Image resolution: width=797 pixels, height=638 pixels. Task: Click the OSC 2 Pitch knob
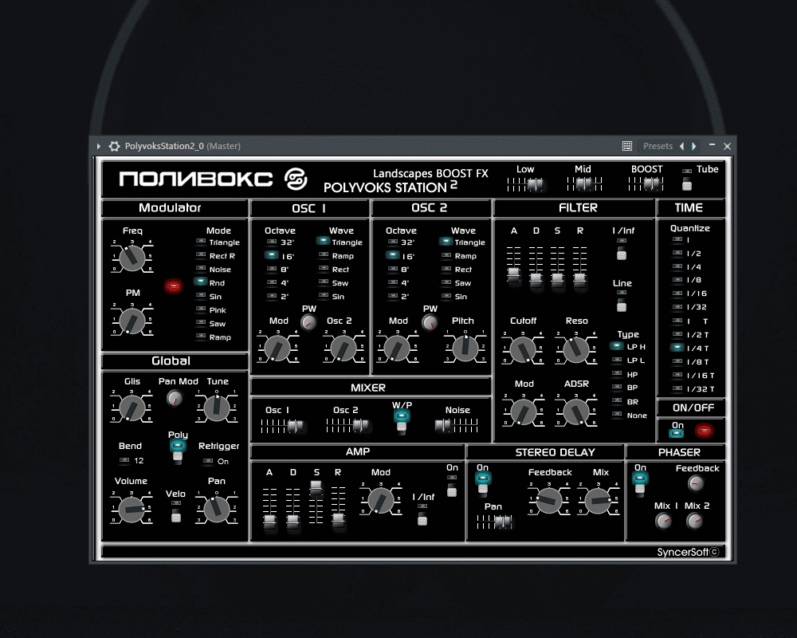point(465,349)
